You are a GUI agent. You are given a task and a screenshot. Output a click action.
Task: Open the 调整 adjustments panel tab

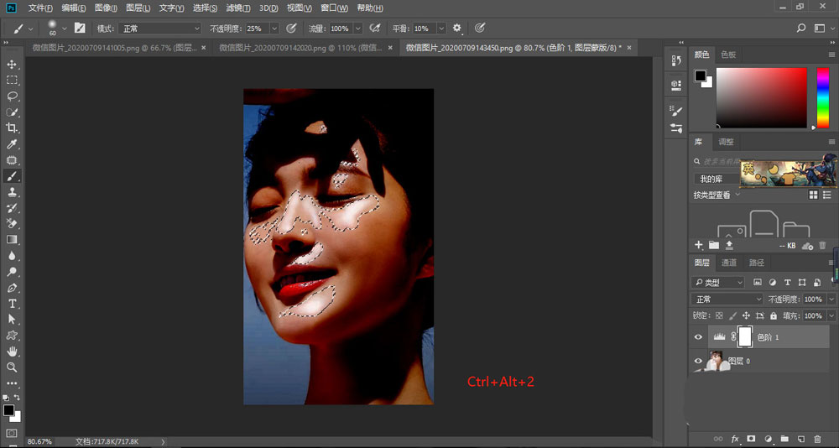(x=726, y=142)
